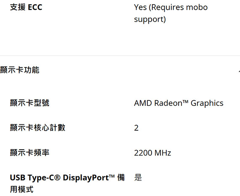Select the 顯示卡型號 label
Screen dimensions: 240x196
pyautogui.click(x=29, y=103)
